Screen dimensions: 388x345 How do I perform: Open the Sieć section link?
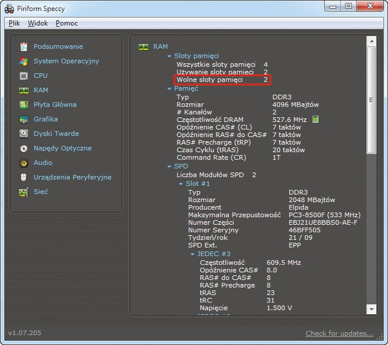click(41, 192)
